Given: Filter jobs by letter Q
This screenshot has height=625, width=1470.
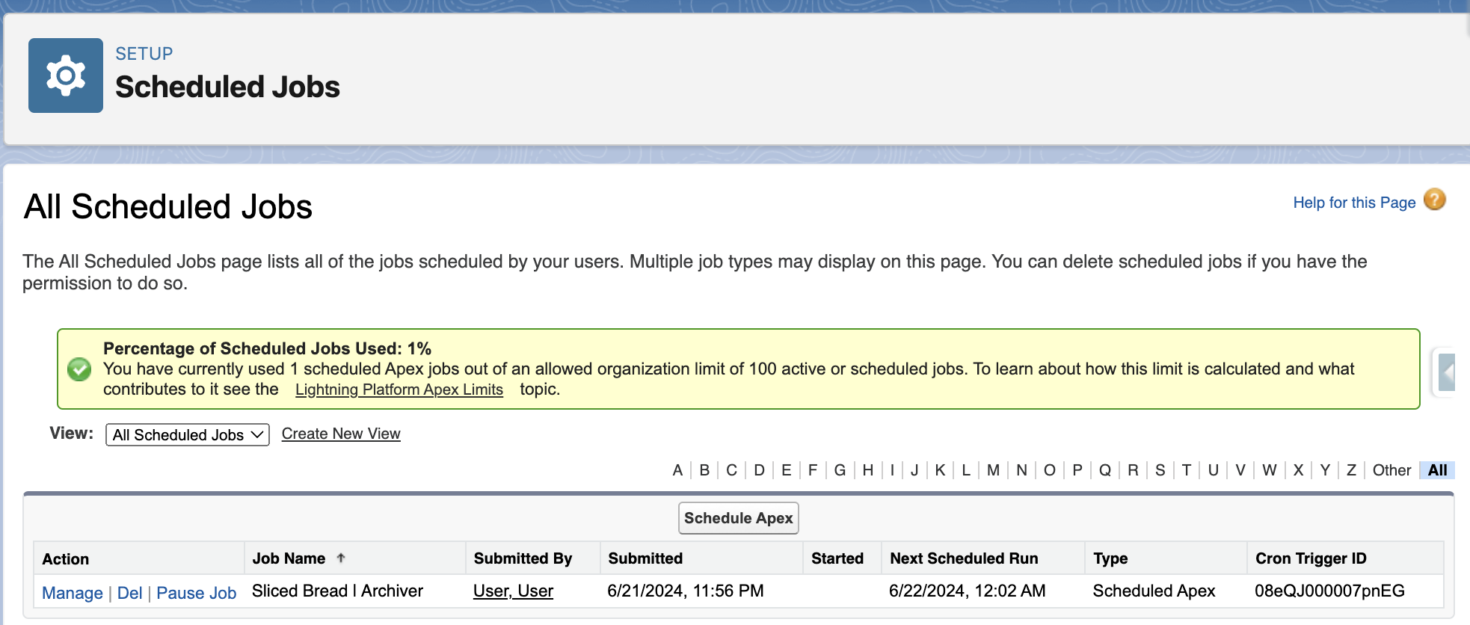Looking at the screenshot, I should pos(1105,470).
